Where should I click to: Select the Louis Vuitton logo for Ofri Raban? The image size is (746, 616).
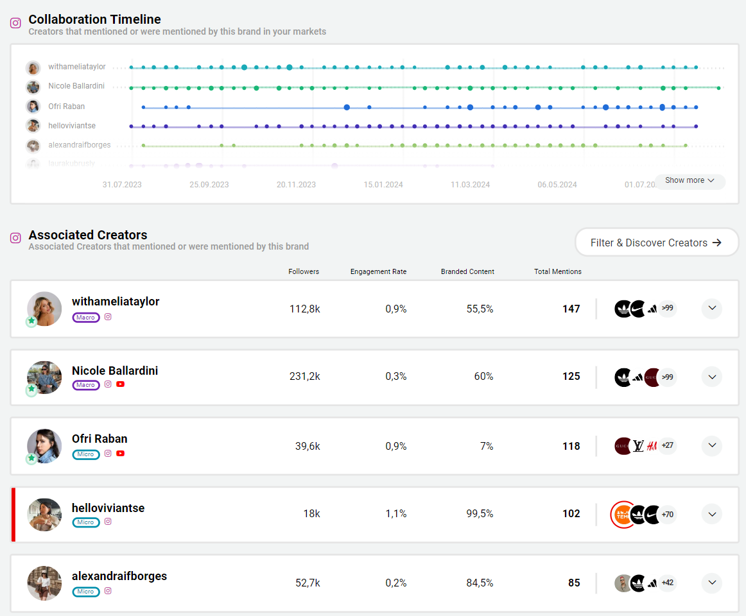click(x=638, y=445)
